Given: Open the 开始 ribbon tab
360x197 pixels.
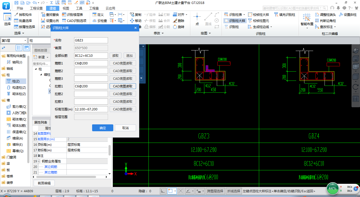Looking at the screenshot, I should click(x=20, y=8).
